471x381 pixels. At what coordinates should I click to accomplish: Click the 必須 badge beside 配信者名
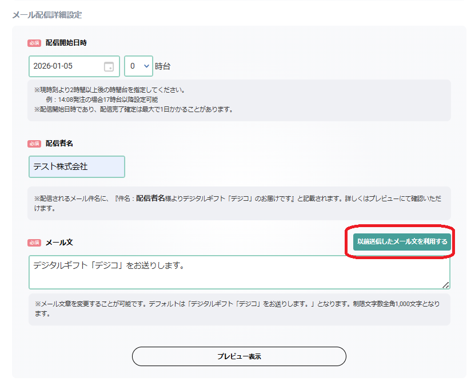tap(34, 144)
